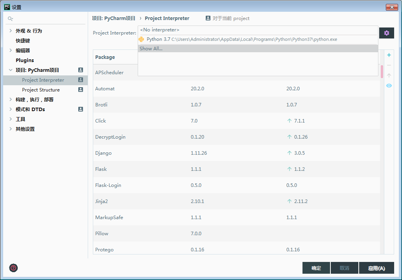Click the 应用(A) button
The height and width of the screenshot is (280, 402).
[376, 268]
